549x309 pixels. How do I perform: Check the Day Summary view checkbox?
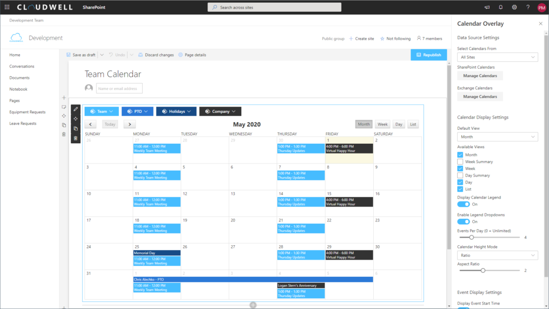click(460, 175)
